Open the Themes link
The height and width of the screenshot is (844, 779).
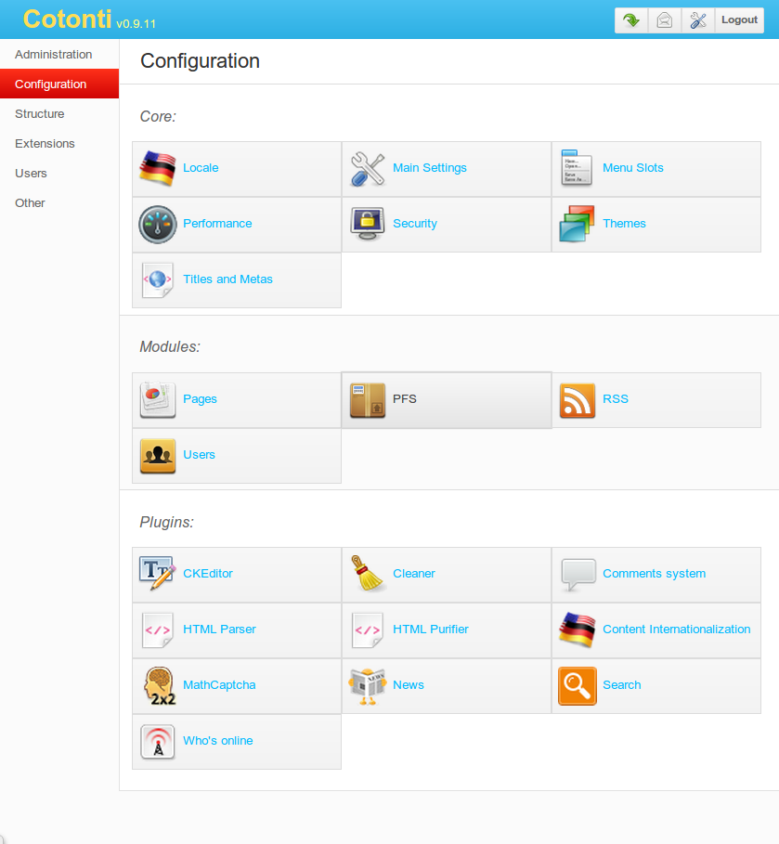point(625,224)
